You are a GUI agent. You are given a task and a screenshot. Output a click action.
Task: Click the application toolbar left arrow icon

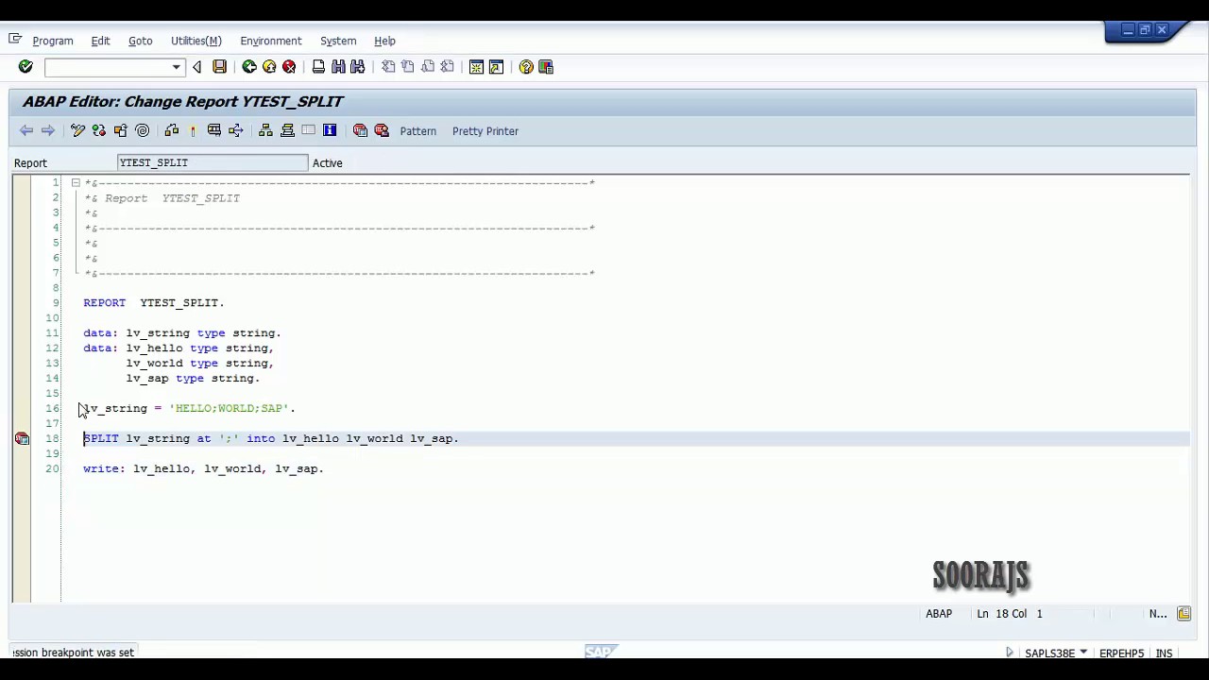[x=26, y=130]
